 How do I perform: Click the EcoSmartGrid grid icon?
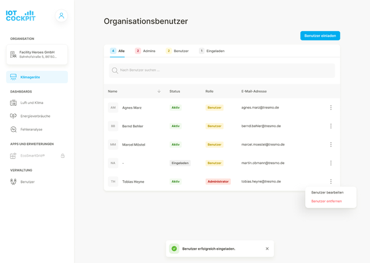[13, 155]
